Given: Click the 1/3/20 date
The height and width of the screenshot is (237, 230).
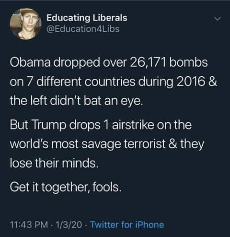Looking at the screenshot, I should coord(69,225).
